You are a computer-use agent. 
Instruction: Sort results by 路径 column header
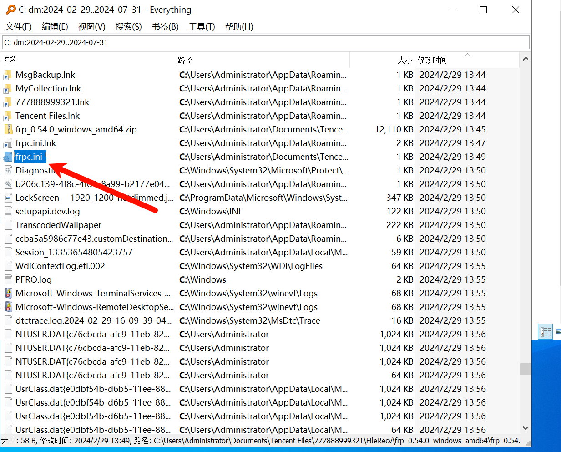[x=263, y=60]
